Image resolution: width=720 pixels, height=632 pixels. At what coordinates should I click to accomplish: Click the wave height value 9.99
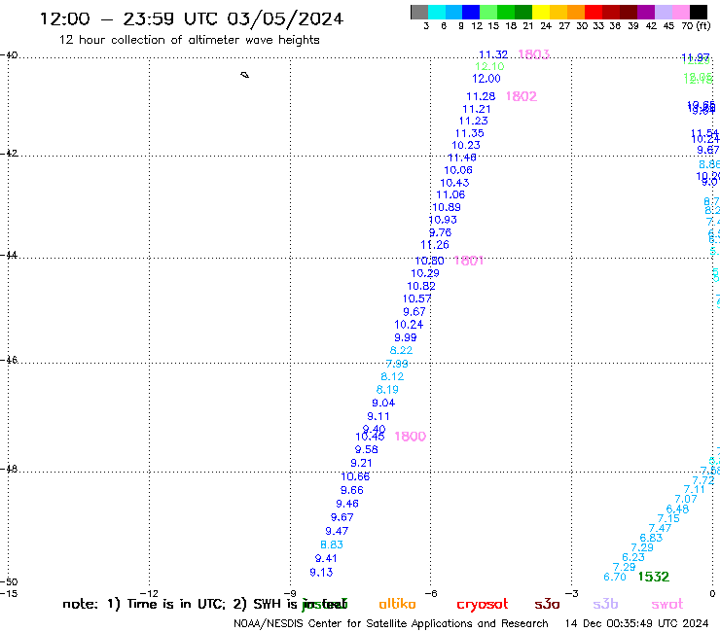click(406, 337)
